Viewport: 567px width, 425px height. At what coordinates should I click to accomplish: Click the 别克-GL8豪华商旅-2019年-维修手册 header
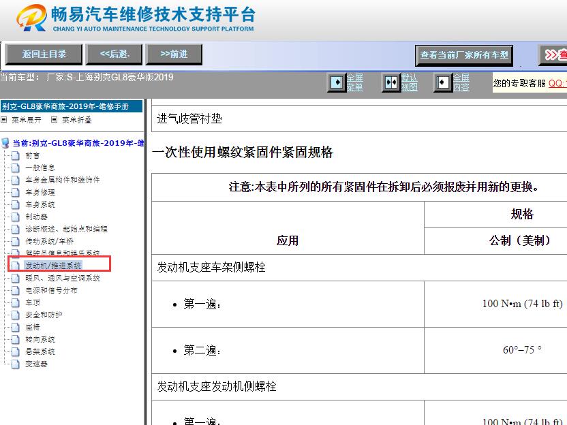pos(72,107)
